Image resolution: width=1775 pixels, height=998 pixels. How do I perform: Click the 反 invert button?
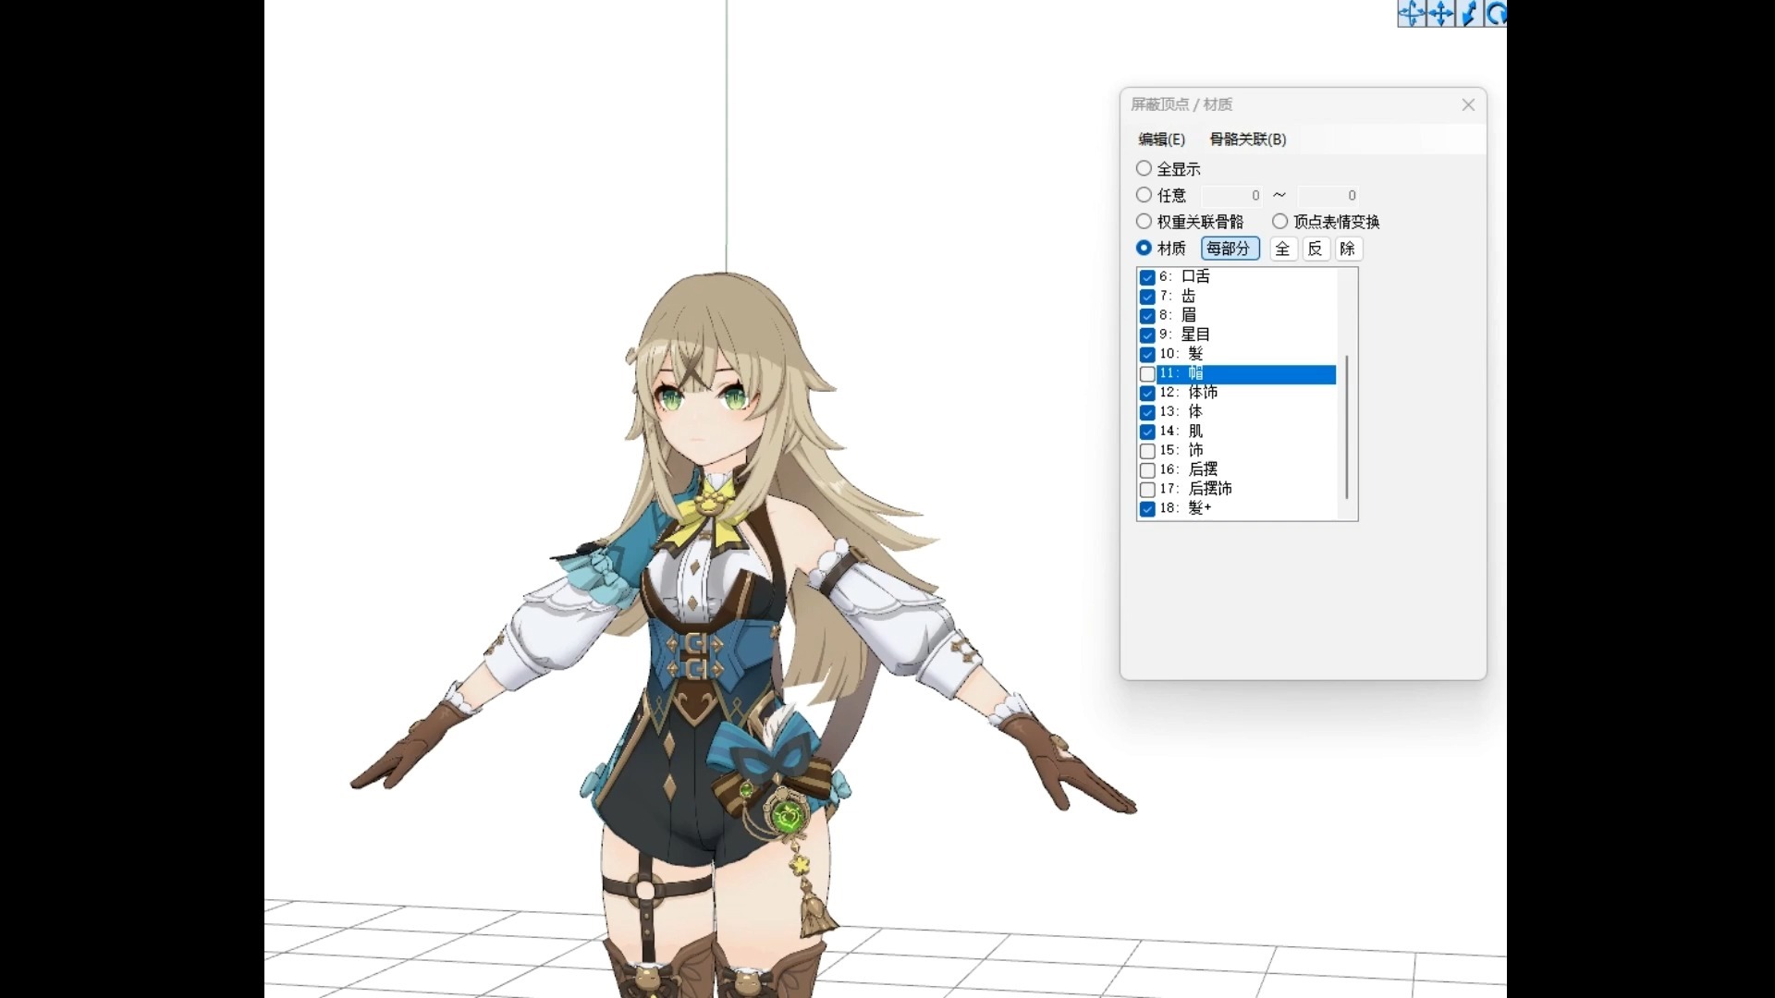1316,249
